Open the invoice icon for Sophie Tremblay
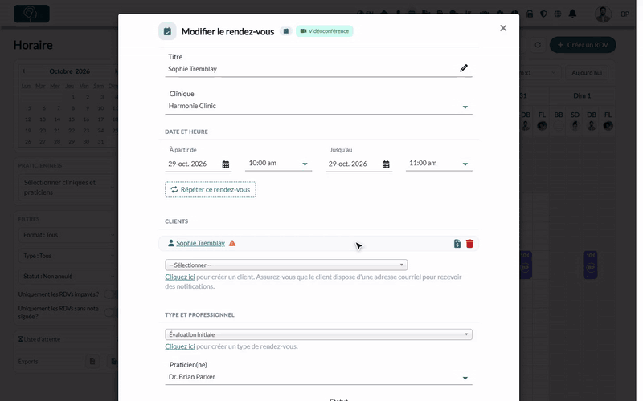 pos(457,244)
